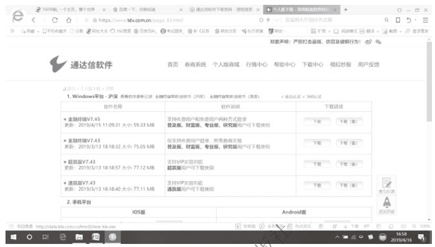Viewport: 435px width, 247px height.
Task: Click the undo/restore tab icon
Action: pyautogui.click(x=409, y=20)
